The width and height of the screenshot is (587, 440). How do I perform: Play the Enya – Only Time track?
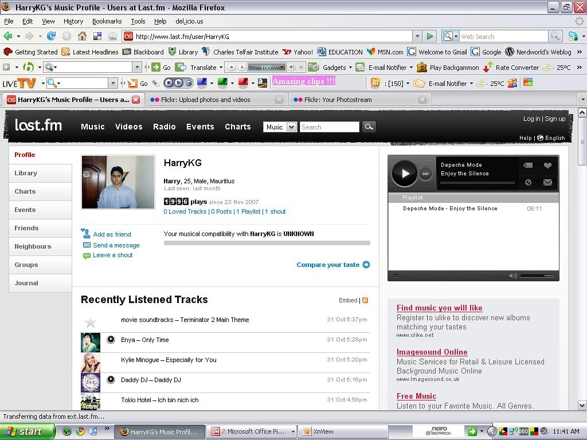pyautogui.click(x=111, y=339)
